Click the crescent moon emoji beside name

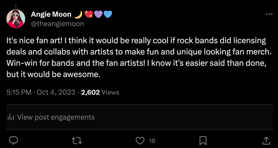click(x=78, y=14)
